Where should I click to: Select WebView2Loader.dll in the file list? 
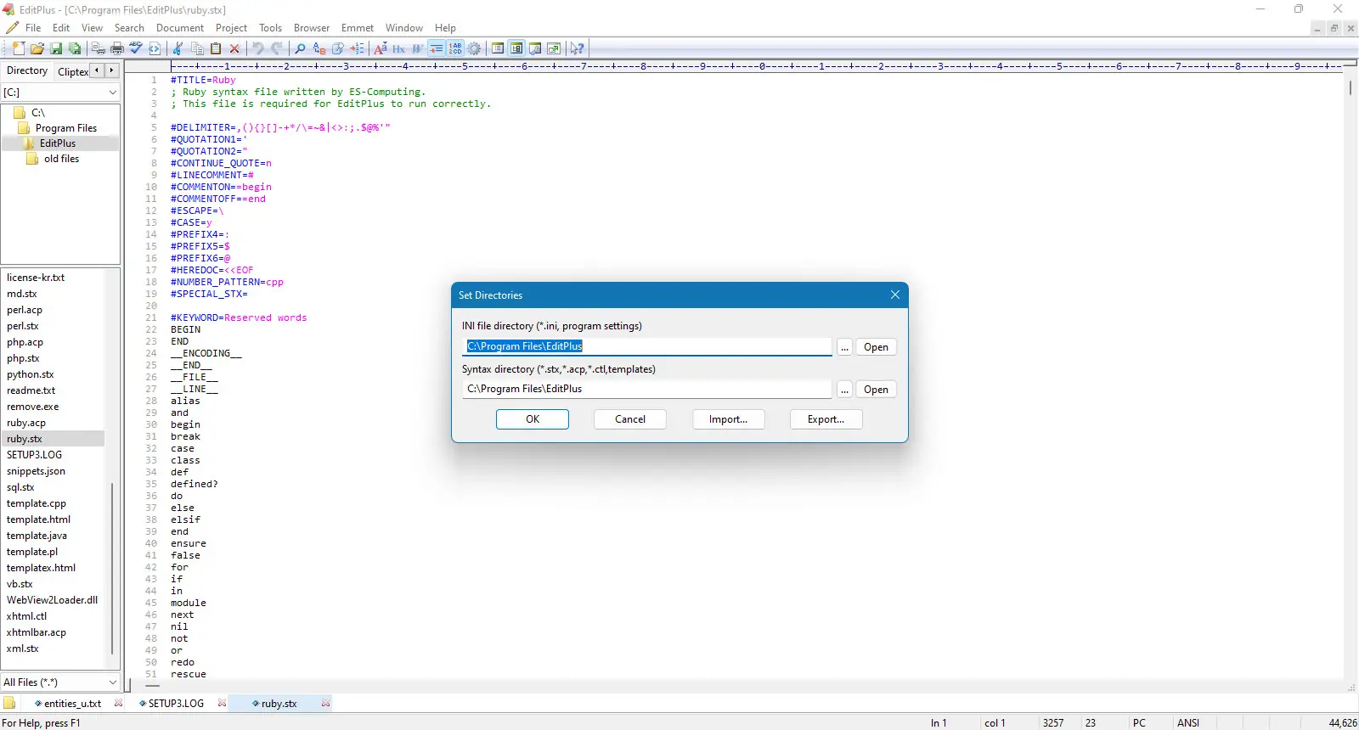[52, 600]
